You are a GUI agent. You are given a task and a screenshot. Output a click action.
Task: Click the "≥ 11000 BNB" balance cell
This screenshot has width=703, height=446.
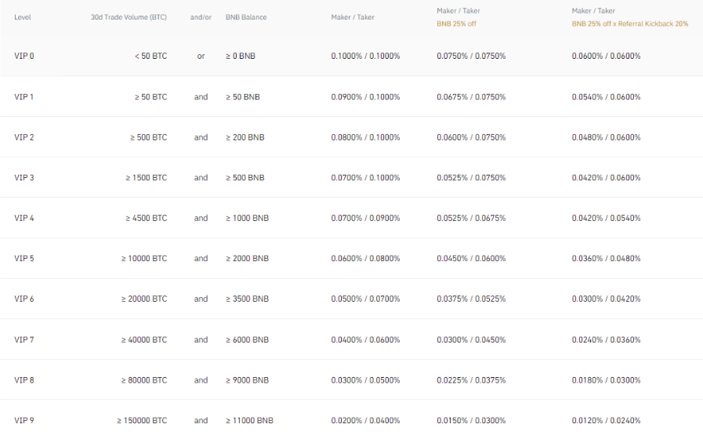coord(249,421)
